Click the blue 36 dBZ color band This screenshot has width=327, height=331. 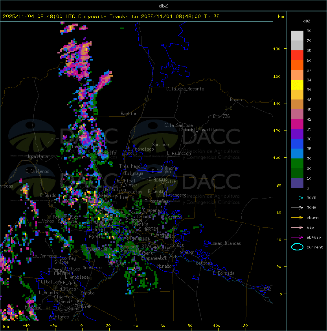(x=297, y=144)
